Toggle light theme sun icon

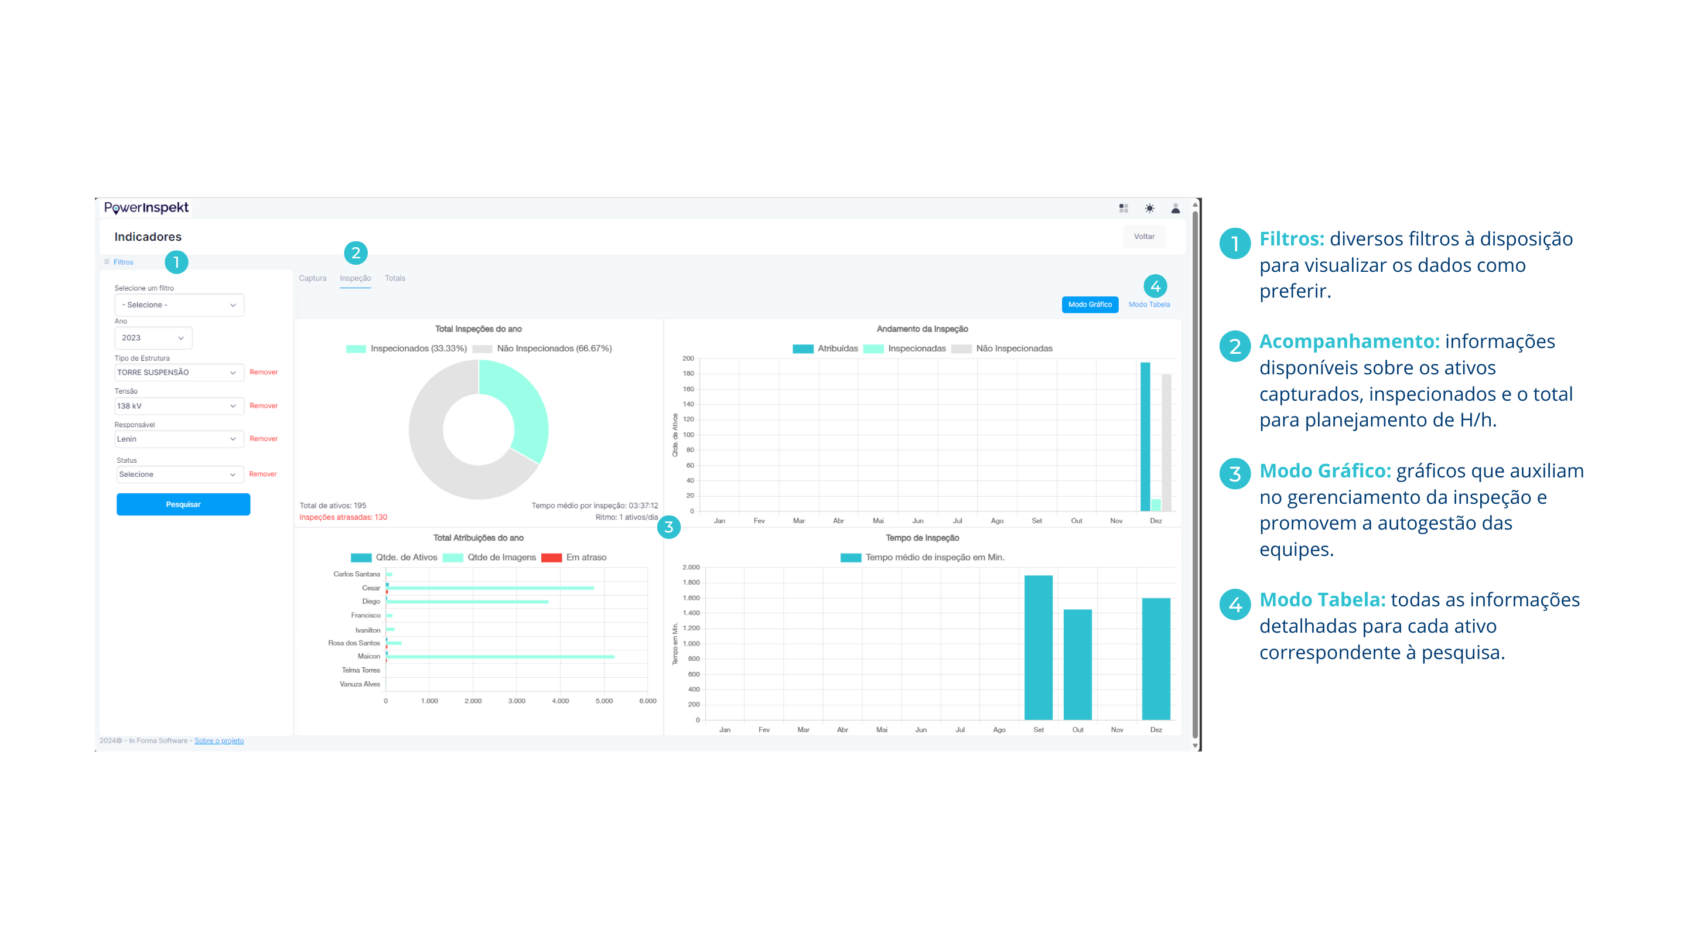(x=1149, y=209)
